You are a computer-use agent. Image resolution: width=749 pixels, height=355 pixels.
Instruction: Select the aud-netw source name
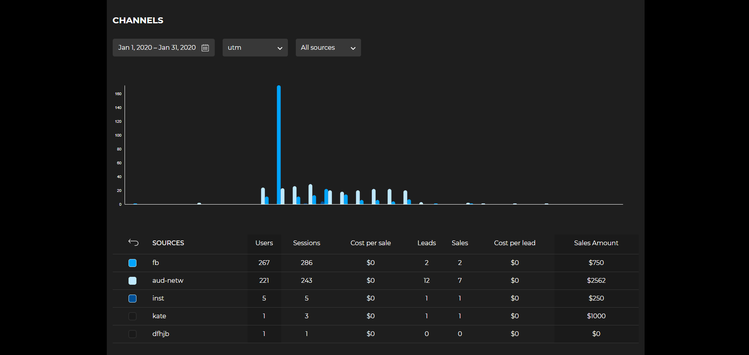[x=168, y=280]
